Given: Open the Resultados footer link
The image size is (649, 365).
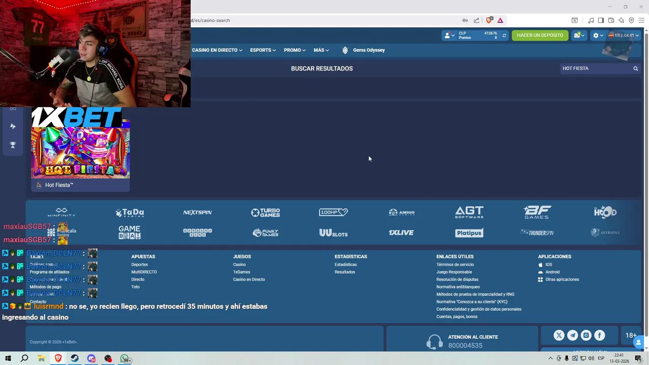Looking at the screenshot, I should pos(345,272).
